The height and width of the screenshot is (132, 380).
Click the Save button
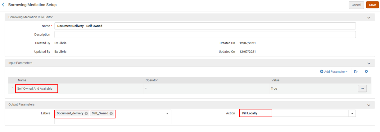point(372,5)
